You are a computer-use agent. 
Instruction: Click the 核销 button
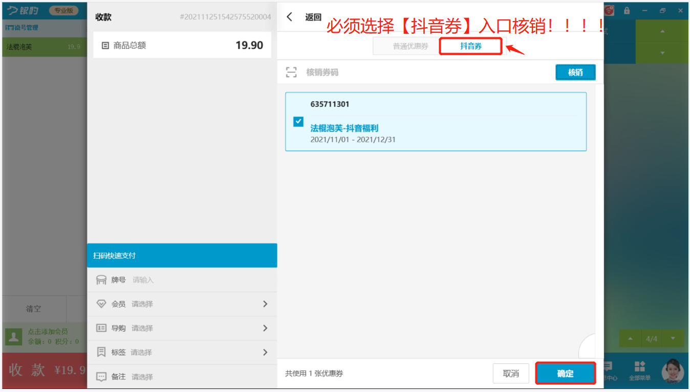click(575, 72)
